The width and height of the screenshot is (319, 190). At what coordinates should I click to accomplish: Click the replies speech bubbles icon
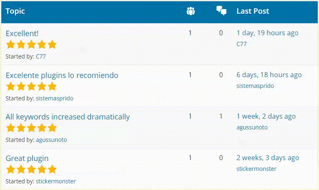(x=221, y=11)
